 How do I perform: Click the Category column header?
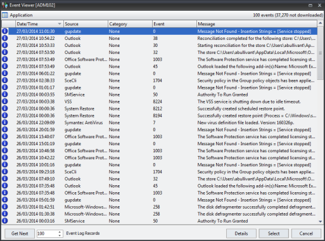coord(130,24)
